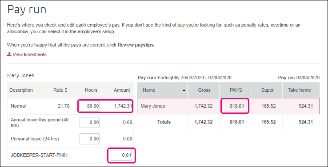This screenshot has width=328, height=167.
Task: Click the View timesheets download icon
Action: pyautogui.click(x=9, y=54)
